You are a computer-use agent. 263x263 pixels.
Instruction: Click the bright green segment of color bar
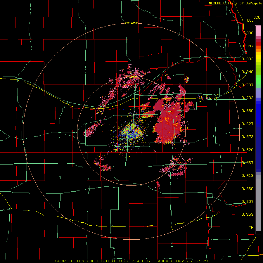pyautogui.click(x=258, y=80)
